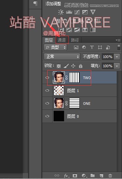The width and height of the screenshot is (122, 179).
Task: Add a Brightness/Contrast adjustment
Action: pyautogui.click(x=61, y=12)
